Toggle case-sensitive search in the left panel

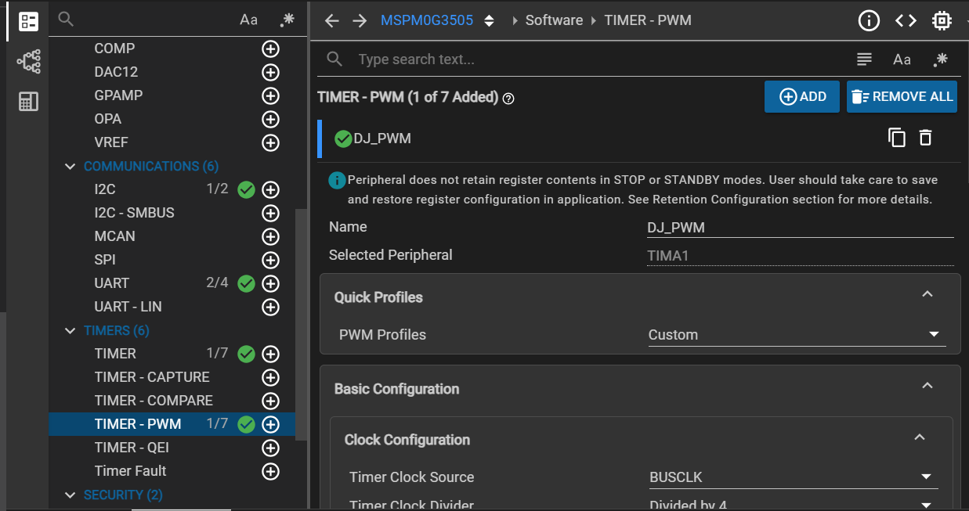248,20
